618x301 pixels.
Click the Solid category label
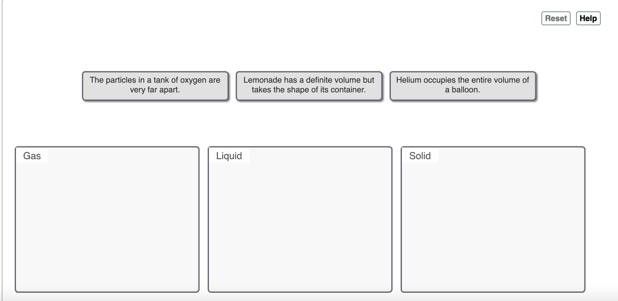(x=420, y=156)
